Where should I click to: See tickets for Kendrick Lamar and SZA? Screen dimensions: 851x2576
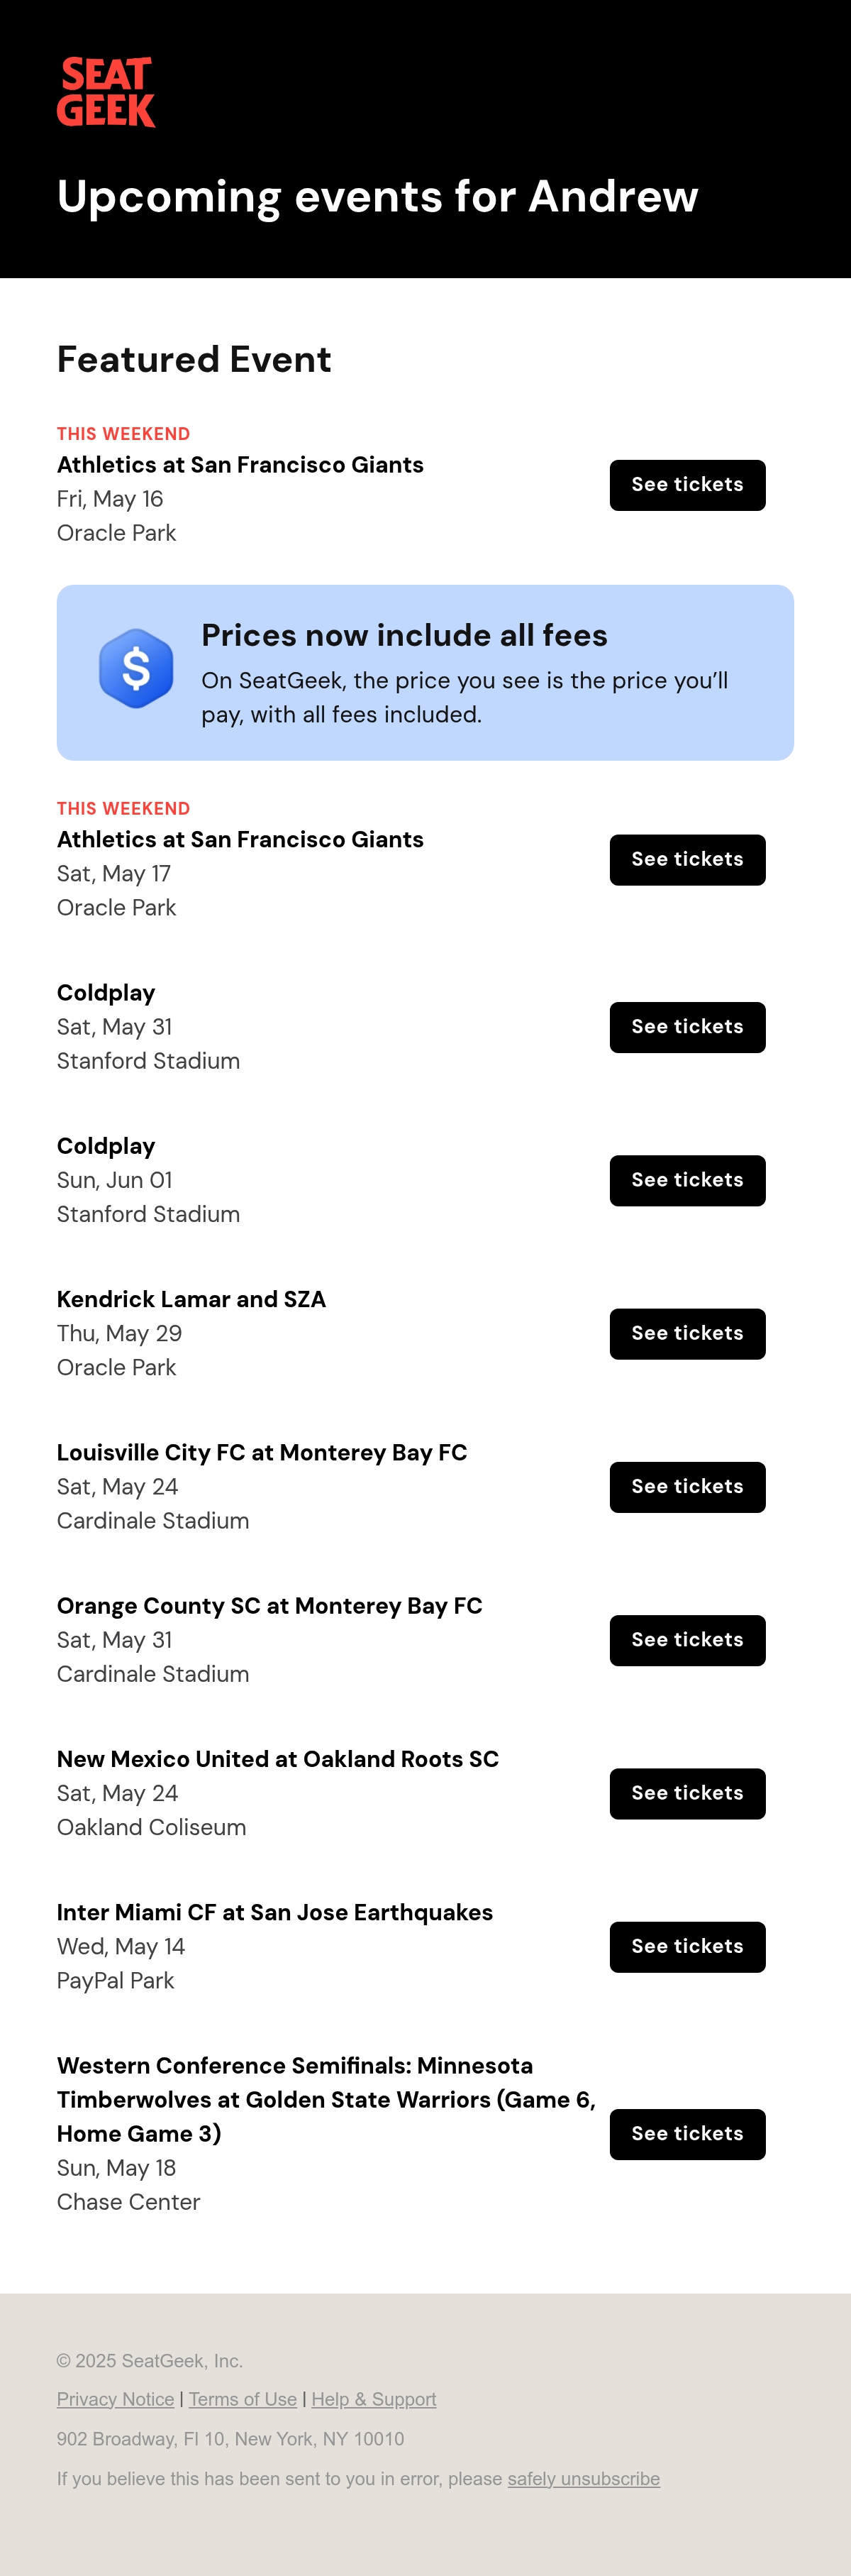pos(687,1334)
